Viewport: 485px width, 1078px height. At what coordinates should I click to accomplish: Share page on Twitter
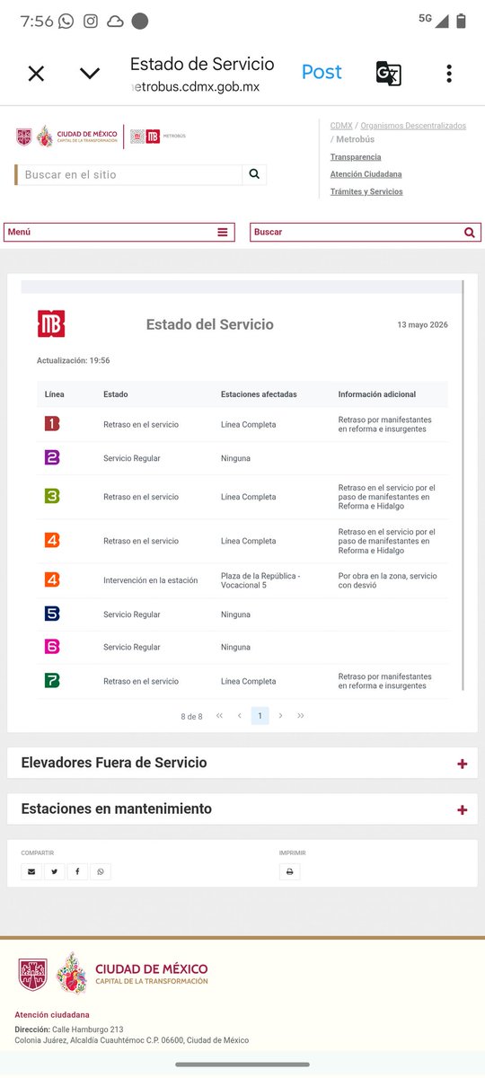coord(54,871)
